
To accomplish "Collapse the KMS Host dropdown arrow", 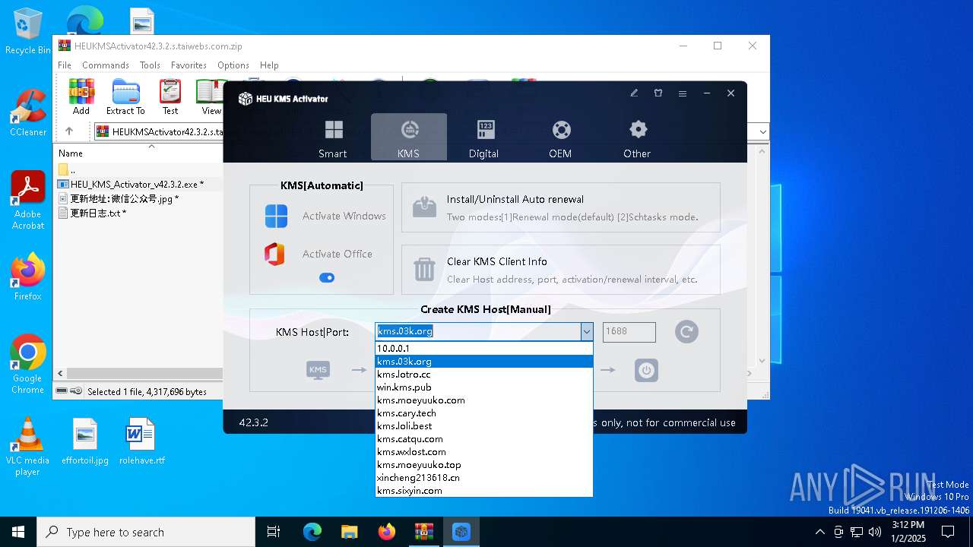I will (x=587, y=332).
